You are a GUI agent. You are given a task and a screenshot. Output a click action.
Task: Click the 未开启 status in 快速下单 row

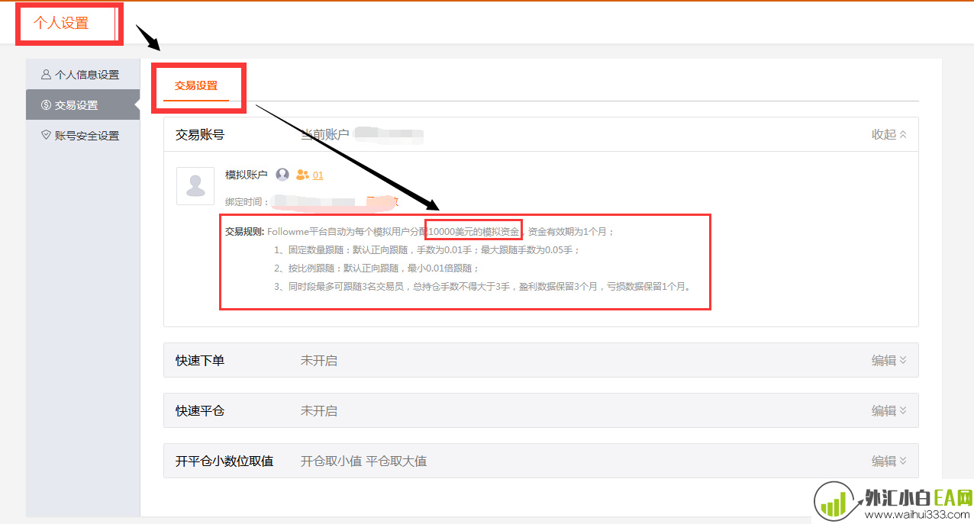(x=319, y=360)
